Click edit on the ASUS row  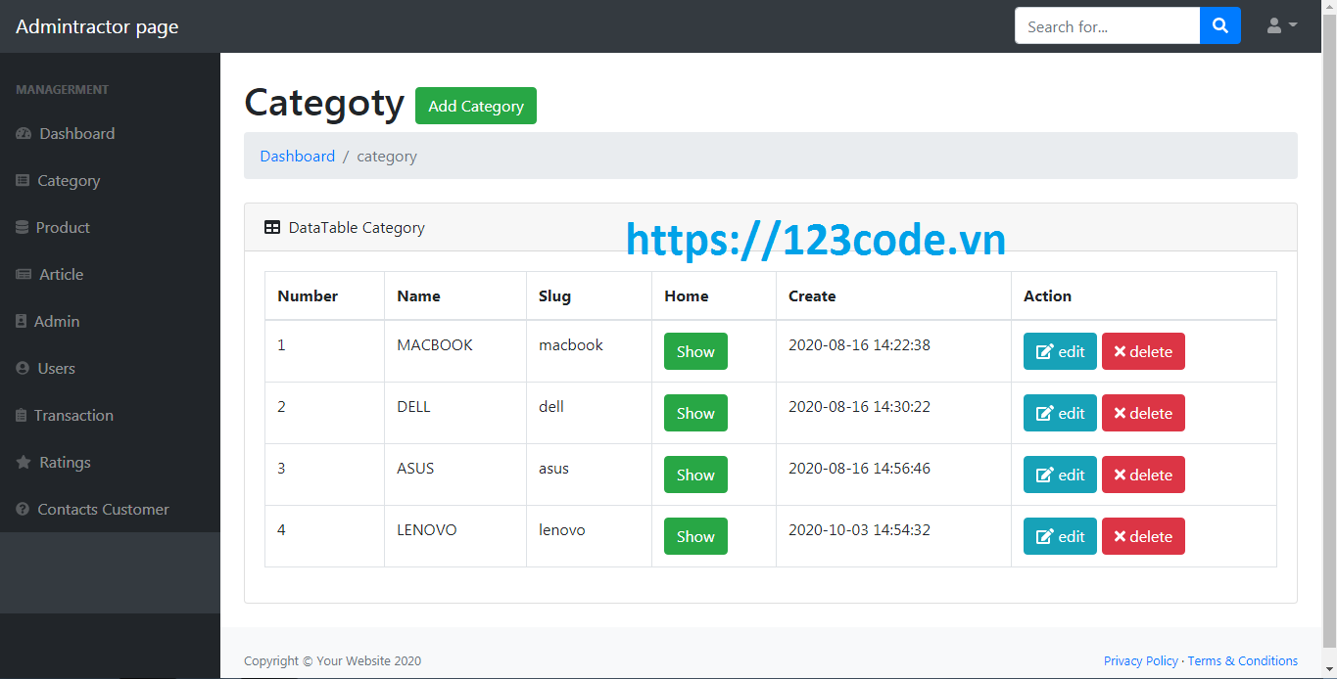click(x=1059, y=475)
